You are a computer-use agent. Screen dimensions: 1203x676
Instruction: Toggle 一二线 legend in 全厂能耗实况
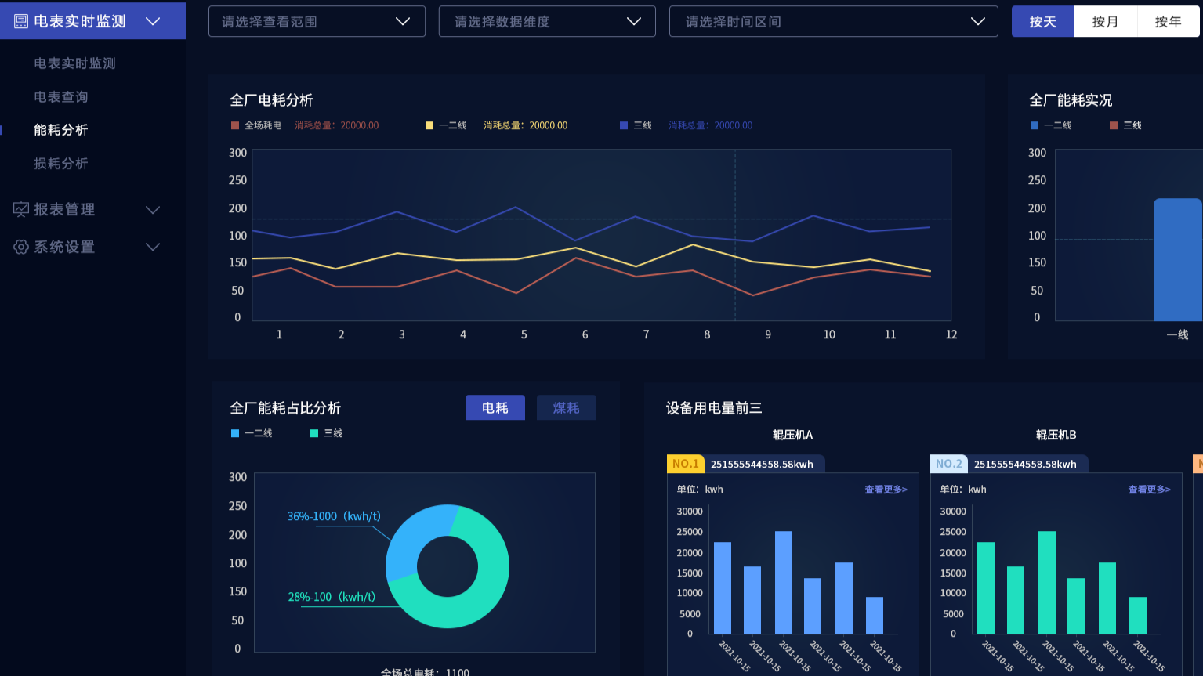click(1051, 125)
